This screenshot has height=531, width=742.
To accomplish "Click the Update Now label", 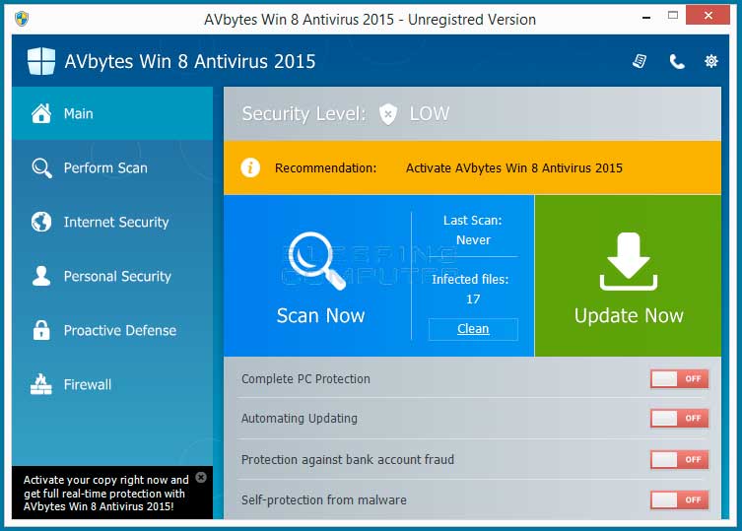I will point(629,315).
